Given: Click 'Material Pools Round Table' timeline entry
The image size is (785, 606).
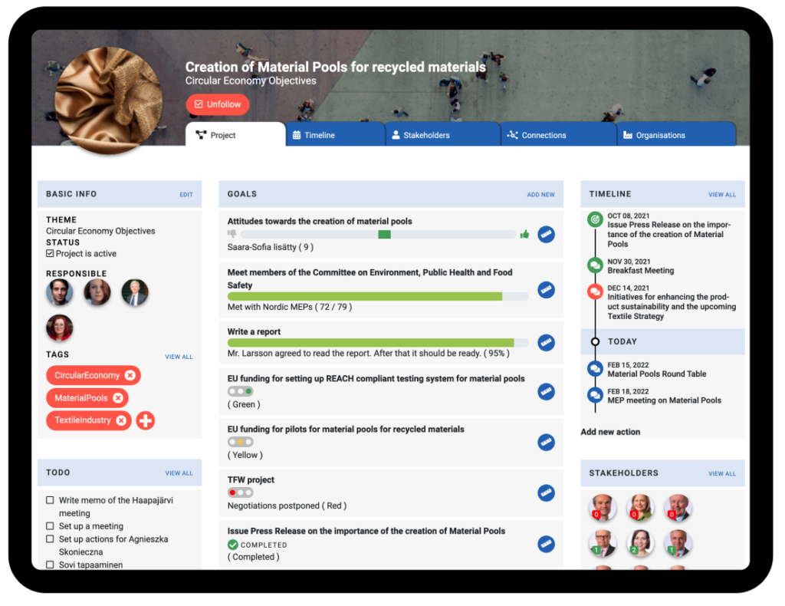Looking at the screenshot, I should 657,374.
